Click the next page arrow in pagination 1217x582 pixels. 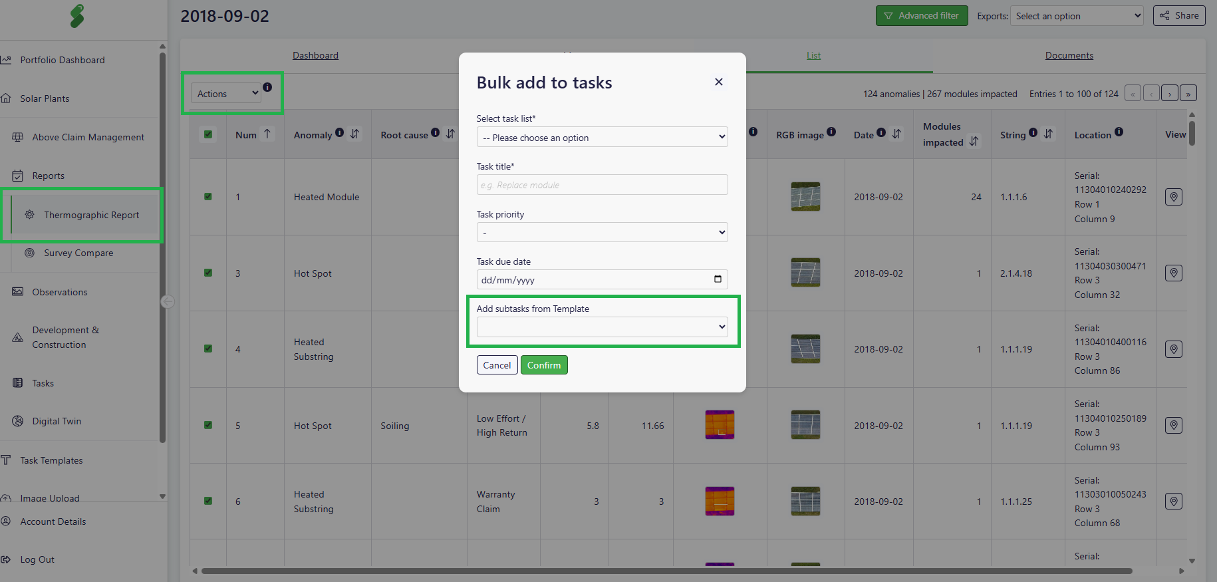pos(1170,94)
